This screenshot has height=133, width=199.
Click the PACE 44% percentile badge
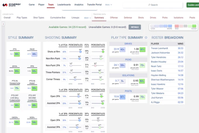point(35,54)
